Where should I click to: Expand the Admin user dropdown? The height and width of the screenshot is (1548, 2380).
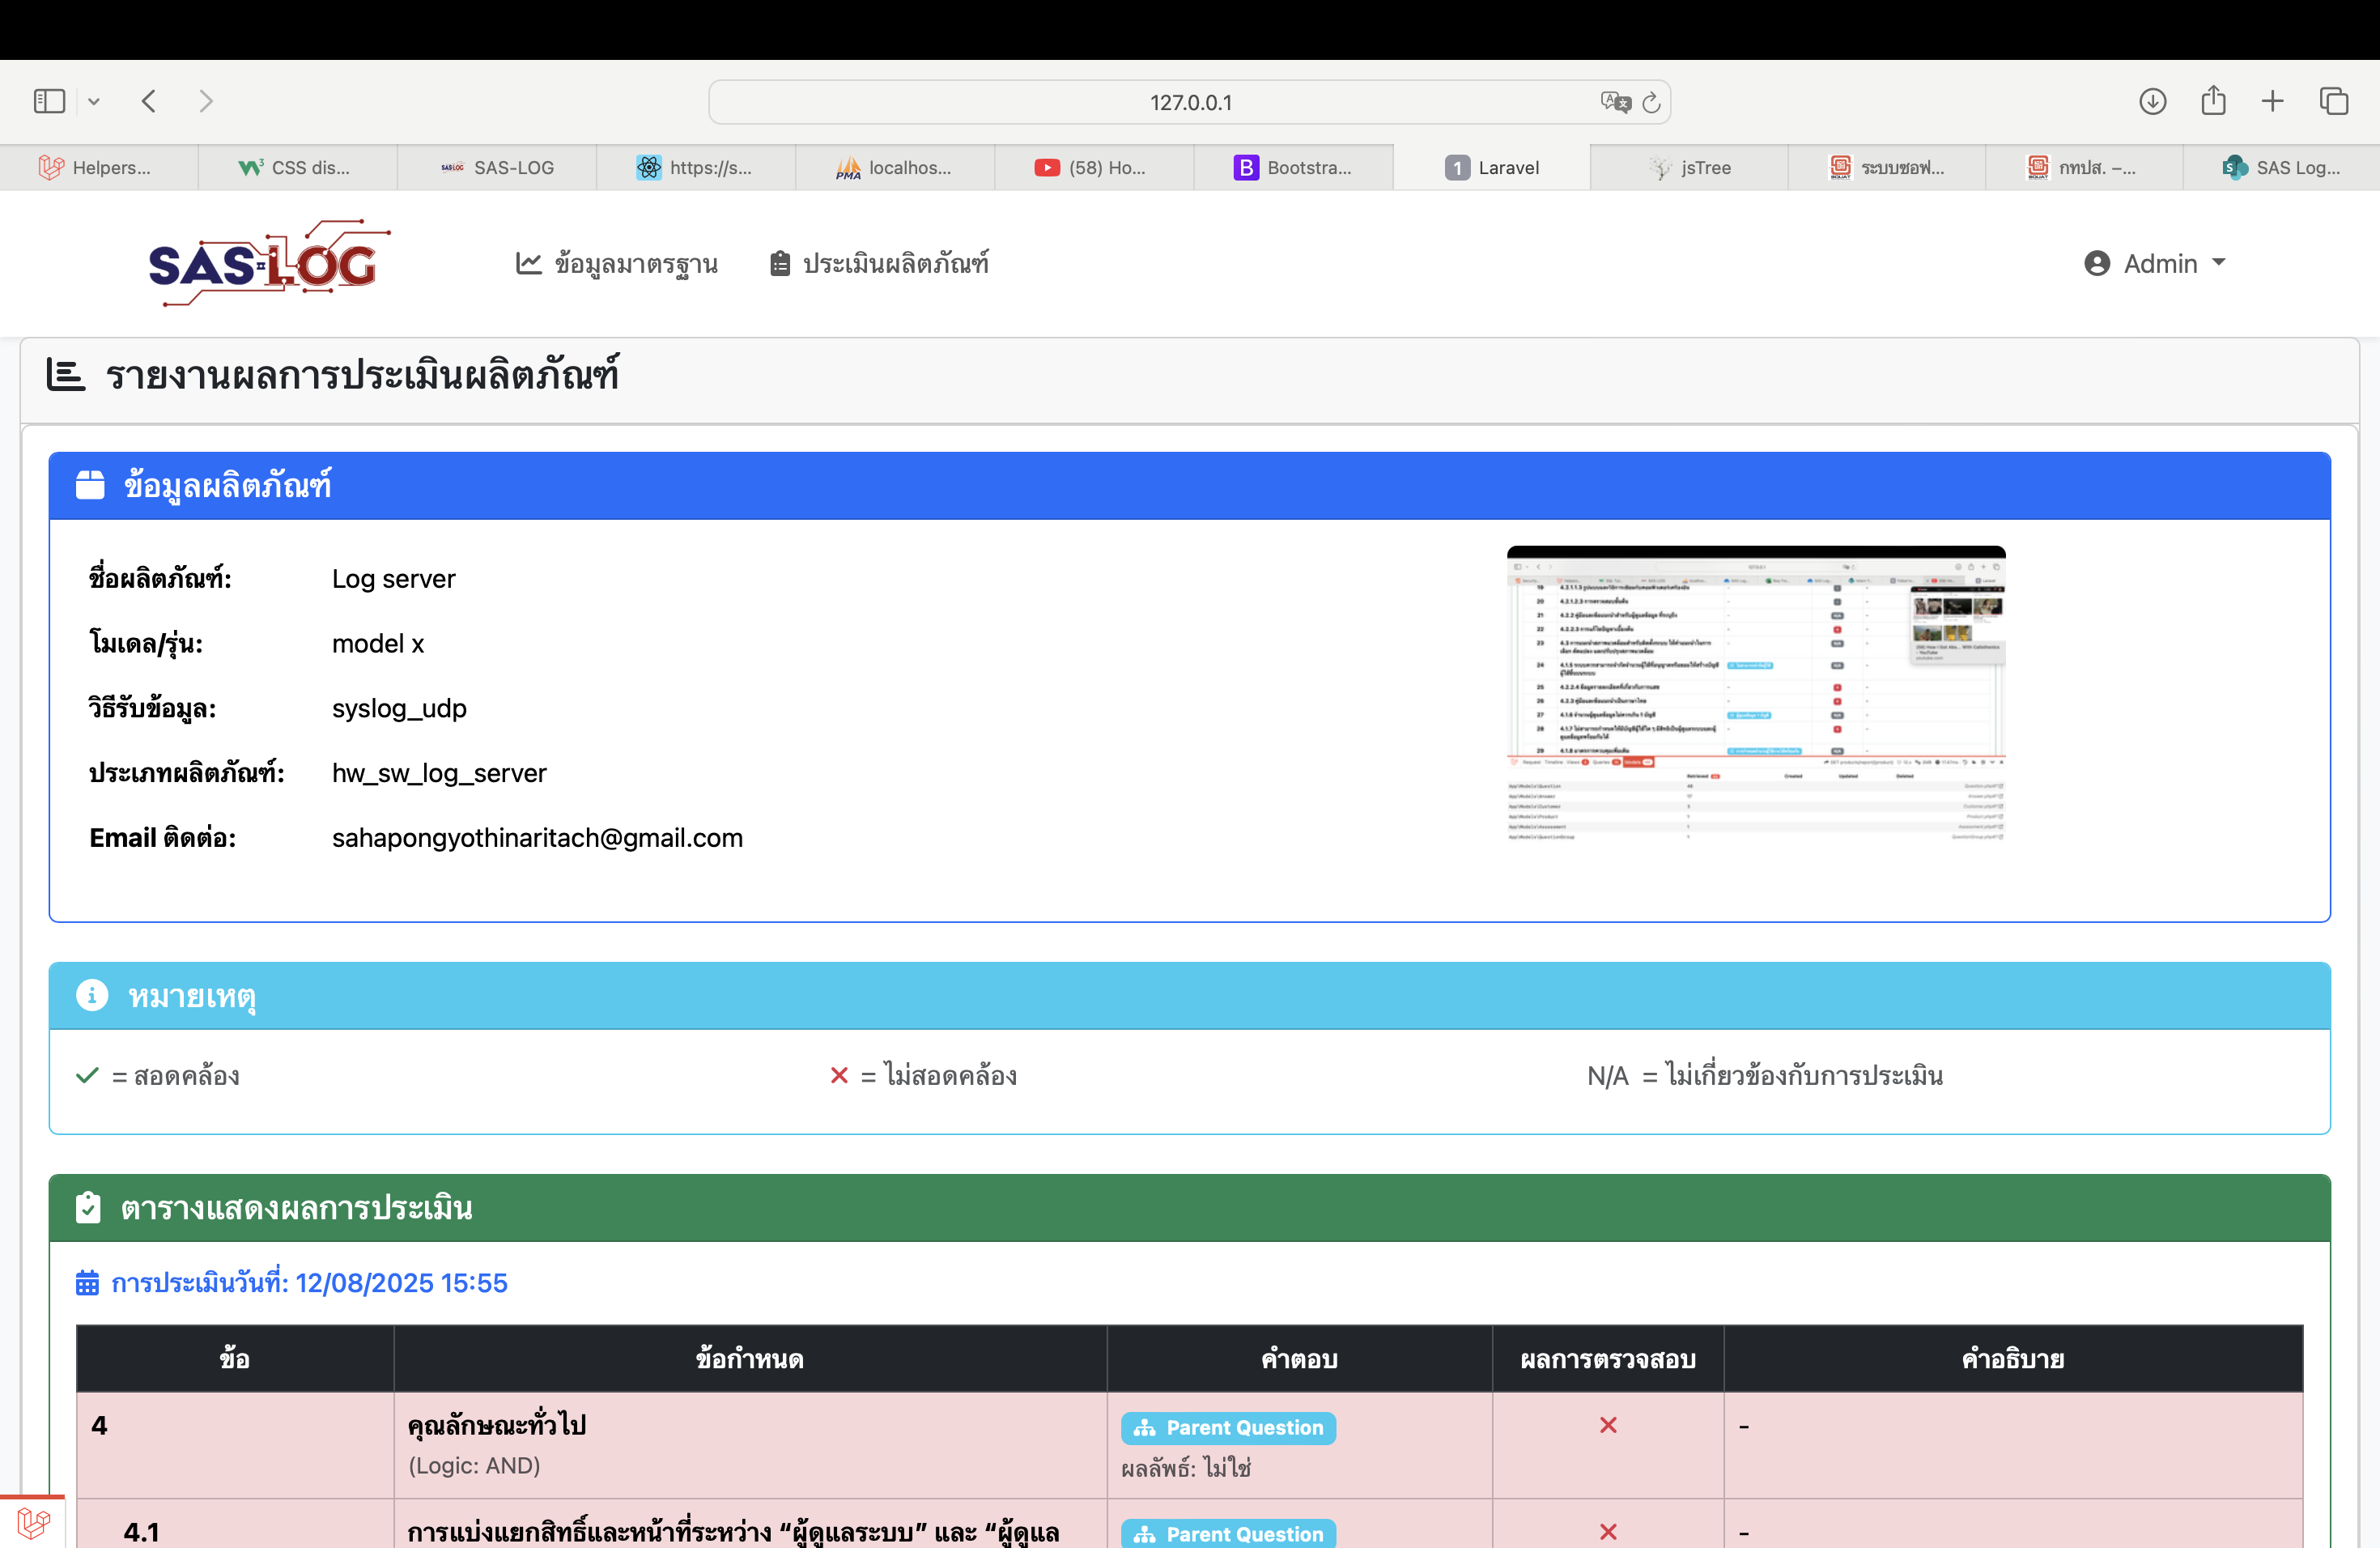coord(2155,263)
